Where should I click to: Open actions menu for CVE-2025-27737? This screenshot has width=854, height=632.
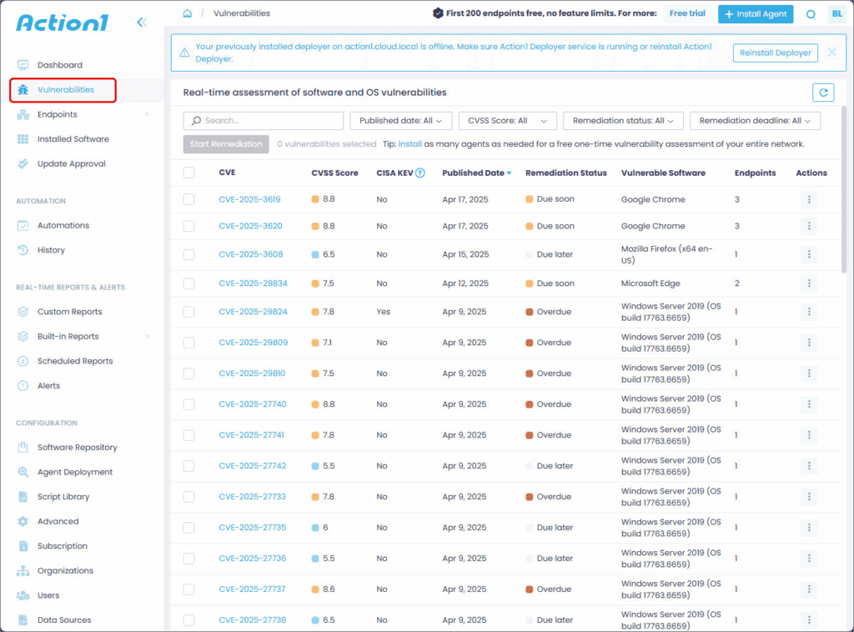pos(809,589)
